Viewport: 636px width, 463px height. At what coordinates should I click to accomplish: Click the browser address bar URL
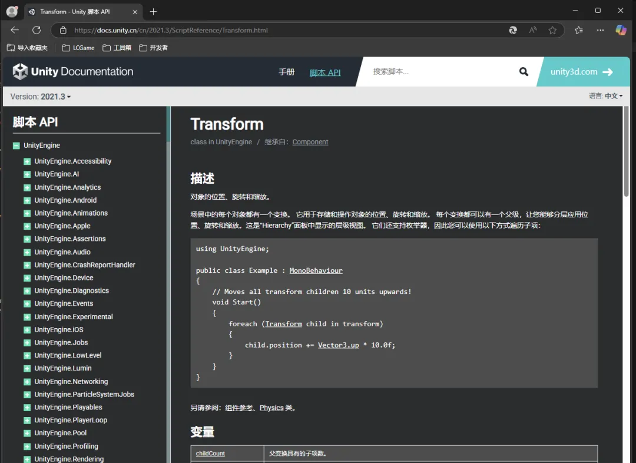pos(171,30)
